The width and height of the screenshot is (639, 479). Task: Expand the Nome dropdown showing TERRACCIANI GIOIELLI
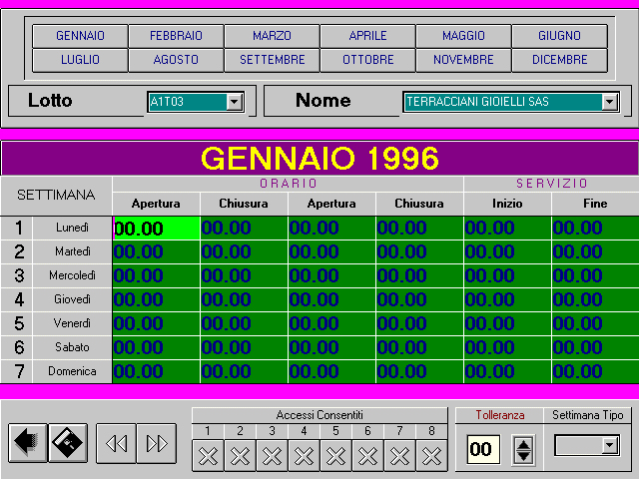(609, 101)
